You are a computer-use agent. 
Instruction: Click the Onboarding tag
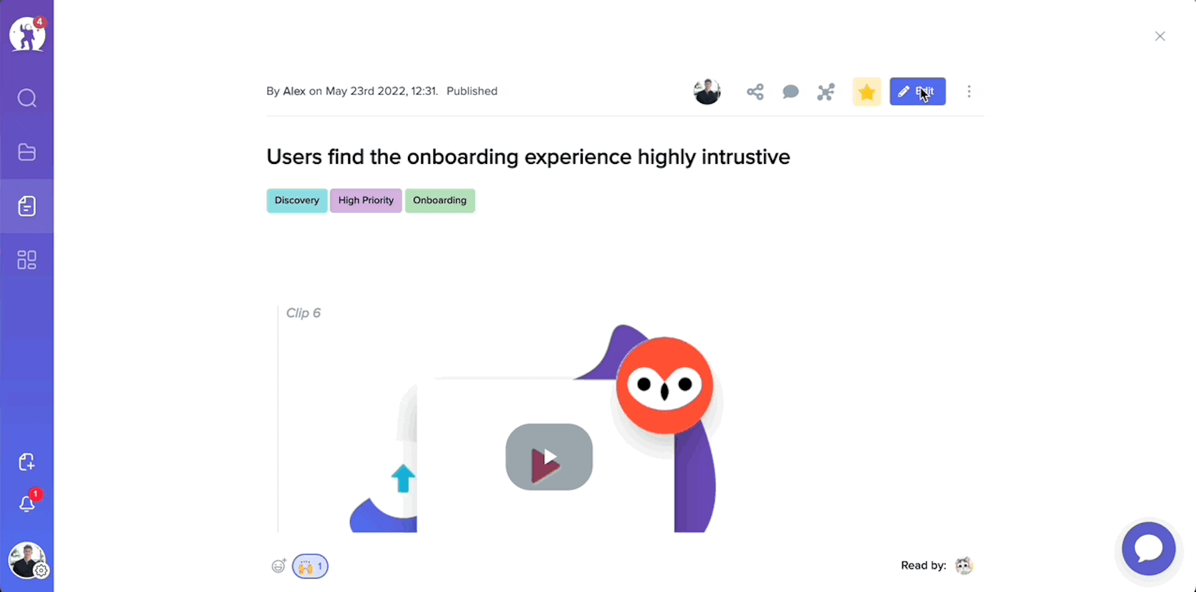pyautogui.click(x=440, y=200)
